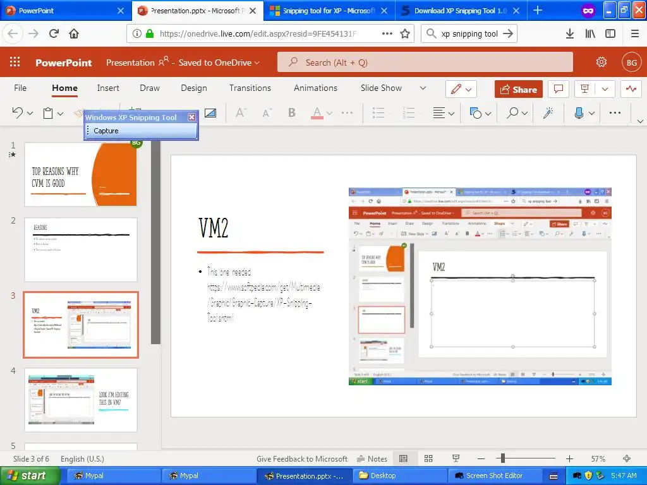The image size is (647, 485).
Task: Expand the ribbon display chevron
Action: [640, 121]
